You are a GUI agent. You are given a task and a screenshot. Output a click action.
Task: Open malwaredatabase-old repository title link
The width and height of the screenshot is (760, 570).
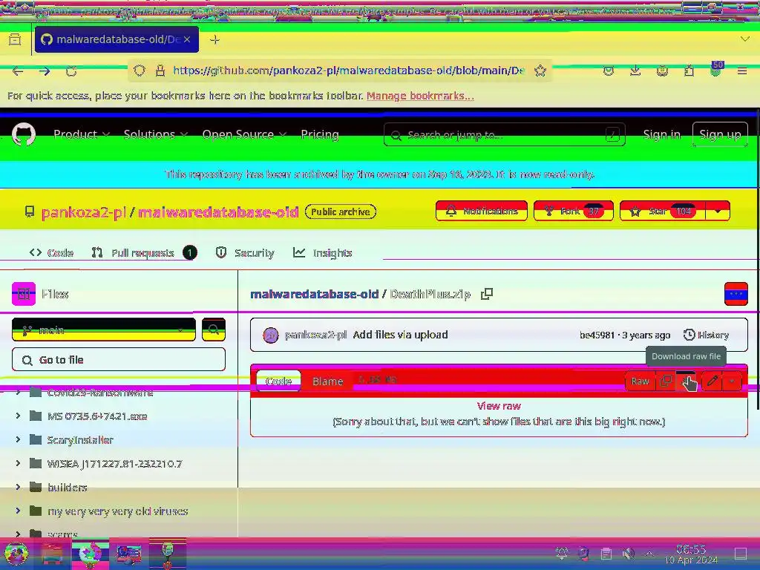tap(218, 212)
